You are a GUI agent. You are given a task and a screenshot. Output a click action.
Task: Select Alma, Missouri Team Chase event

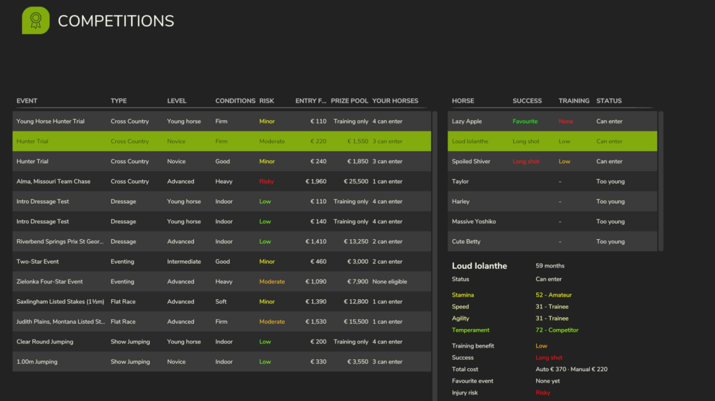(x=222, y=181)
